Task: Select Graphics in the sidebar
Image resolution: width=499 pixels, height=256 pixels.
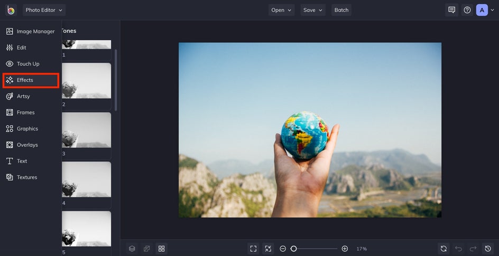Action: click(x=31, y=129)
